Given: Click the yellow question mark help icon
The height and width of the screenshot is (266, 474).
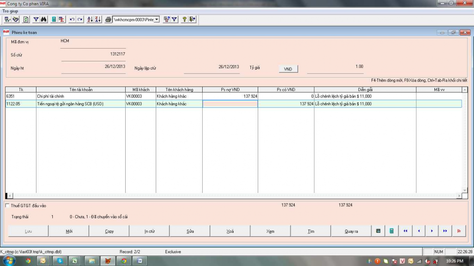Looking at the screenshot, I should [x=184, y=20].
